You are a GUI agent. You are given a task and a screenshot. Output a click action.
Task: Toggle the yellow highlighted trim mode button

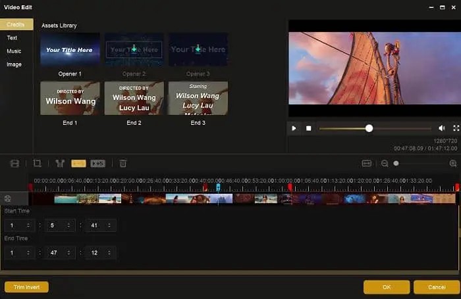pos(78,164)
